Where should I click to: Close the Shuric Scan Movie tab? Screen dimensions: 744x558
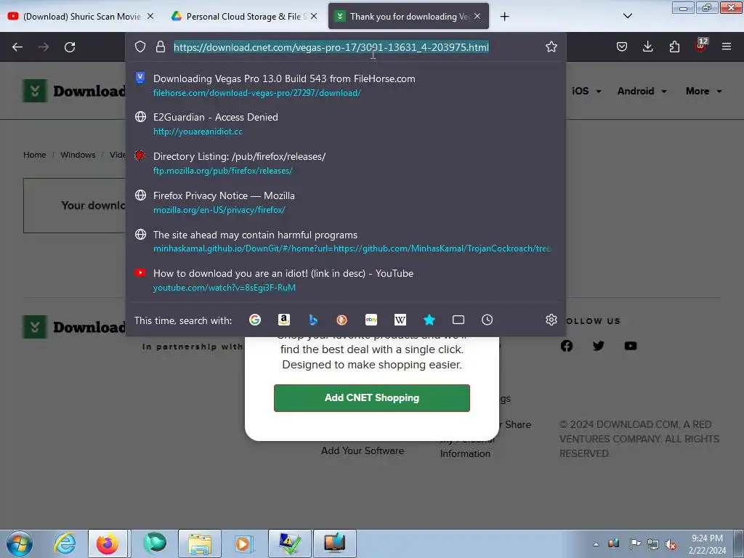click(x=150, y=16)
